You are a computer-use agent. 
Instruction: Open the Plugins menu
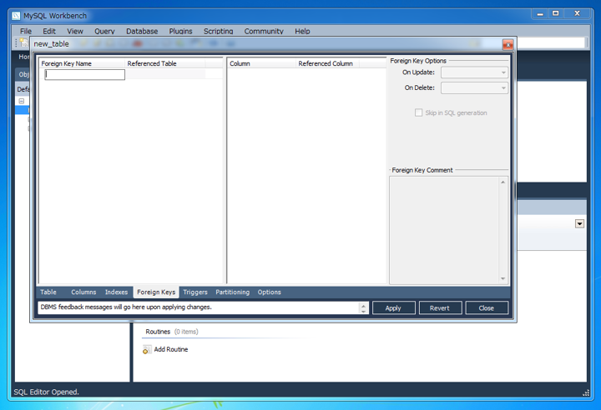click(x=180, y=32)
